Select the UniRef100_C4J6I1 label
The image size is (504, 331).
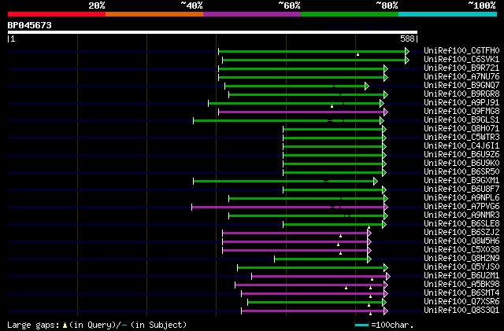click(x=461, y=146)
